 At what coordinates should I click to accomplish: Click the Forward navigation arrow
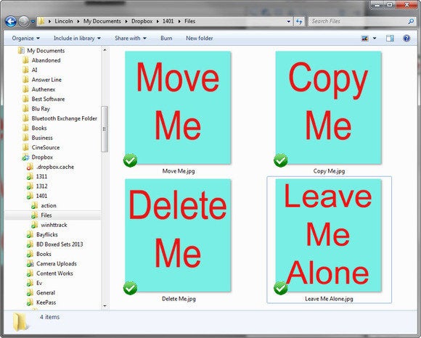(24, 22)
